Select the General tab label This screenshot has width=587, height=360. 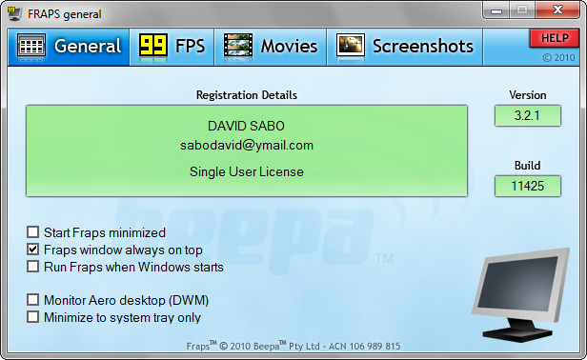88,46
